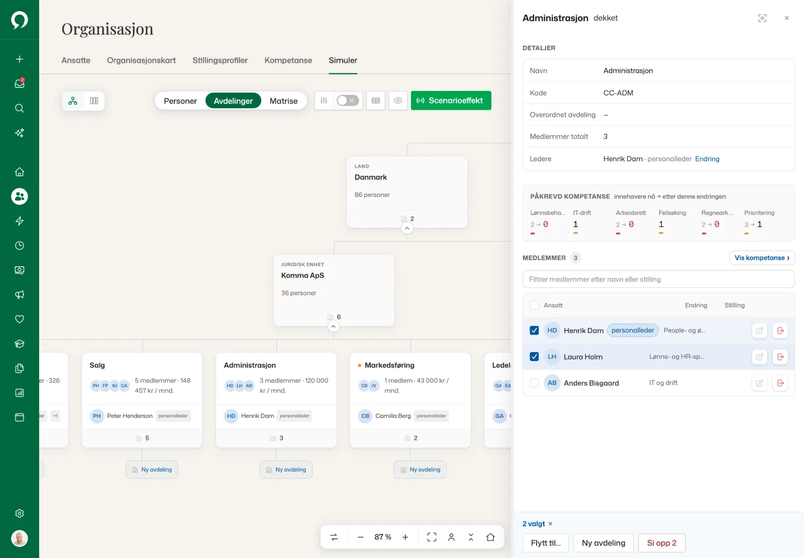The height and width of the screenshot is (558, 804).
Task: Click the Endring link beside Henrik Dam
Action: click(707, 159)
